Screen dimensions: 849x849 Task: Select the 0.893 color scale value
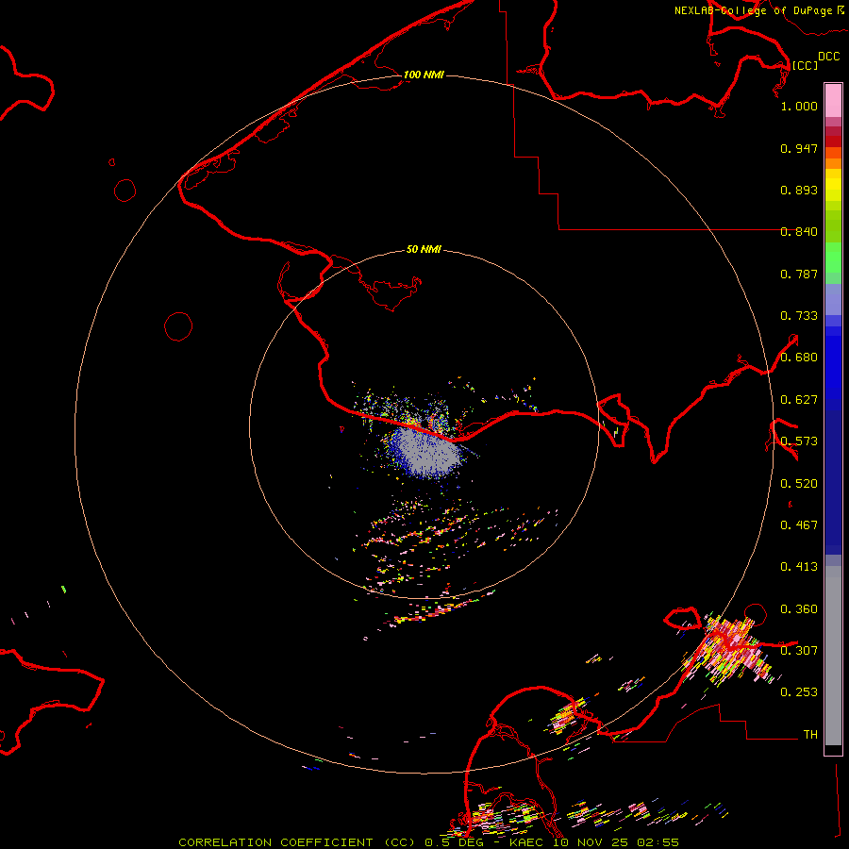click(799, 190)
